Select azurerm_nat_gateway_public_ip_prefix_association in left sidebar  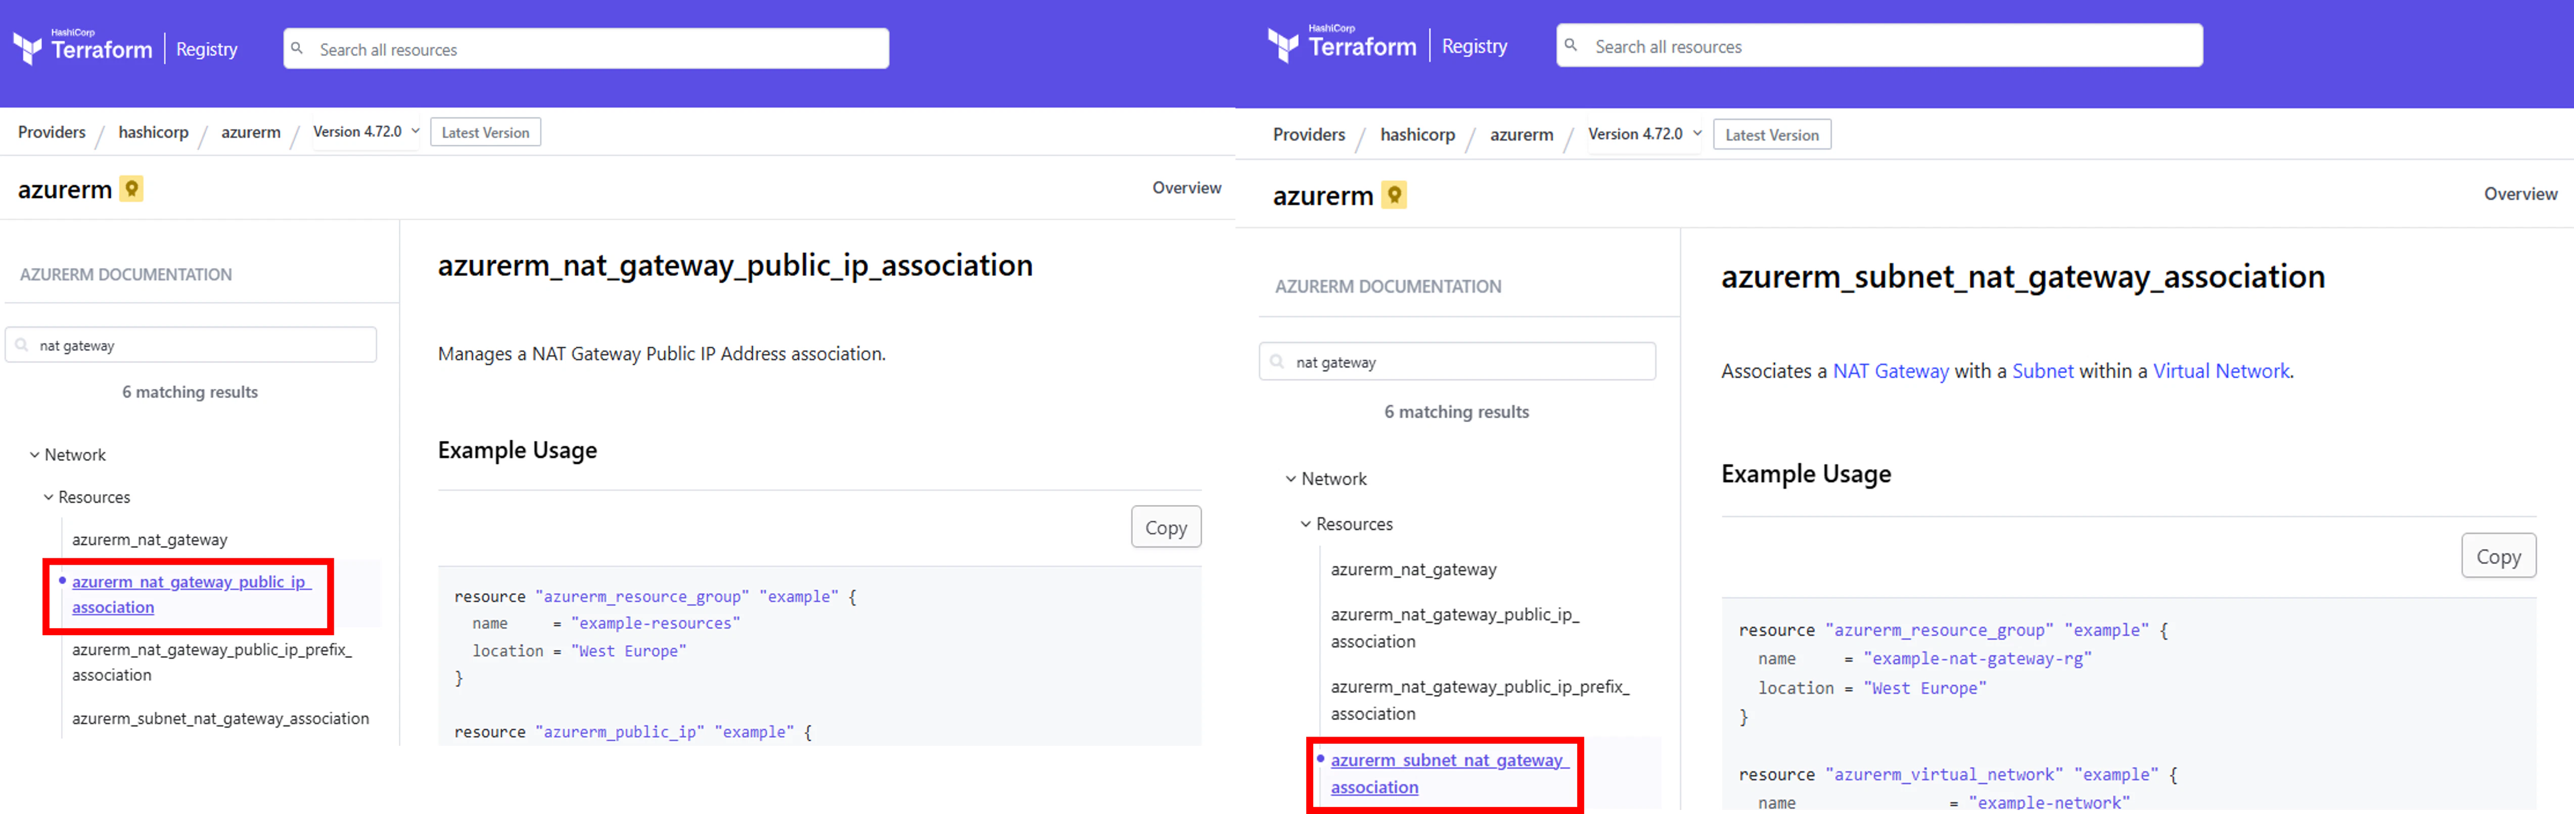pyautogui.click(x=212, y=662)
